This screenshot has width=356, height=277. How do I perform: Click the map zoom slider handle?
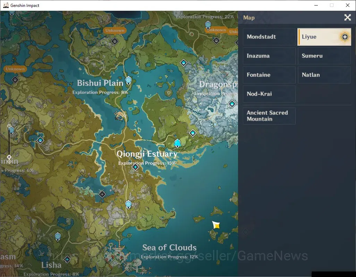[x=9, y=157]
